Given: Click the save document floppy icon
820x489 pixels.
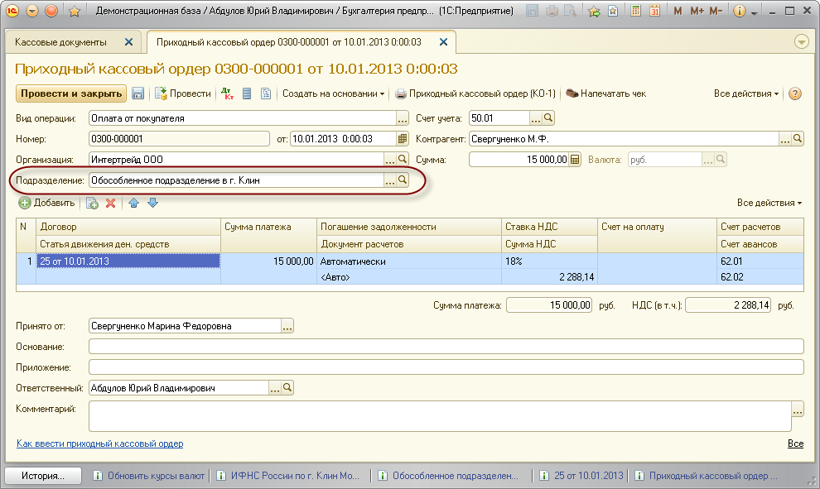Looking at the screenshot, I should [x=137, y=93].
